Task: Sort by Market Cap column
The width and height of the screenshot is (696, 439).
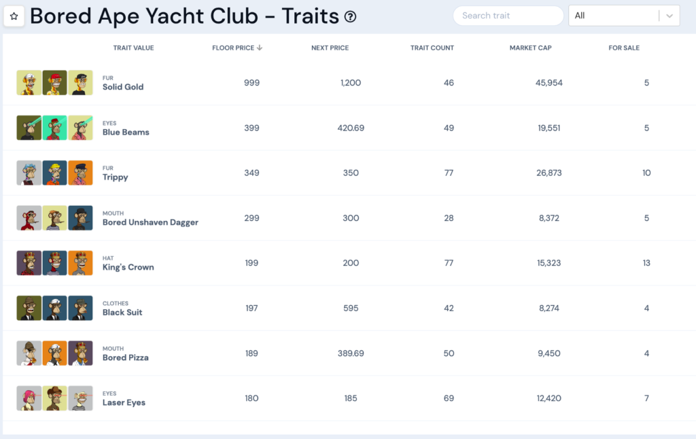Action: [x=530, y=48]
